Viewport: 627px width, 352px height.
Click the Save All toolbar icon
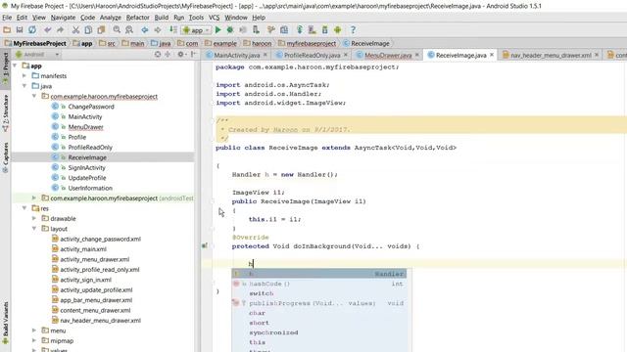click(x=20, y=30)
